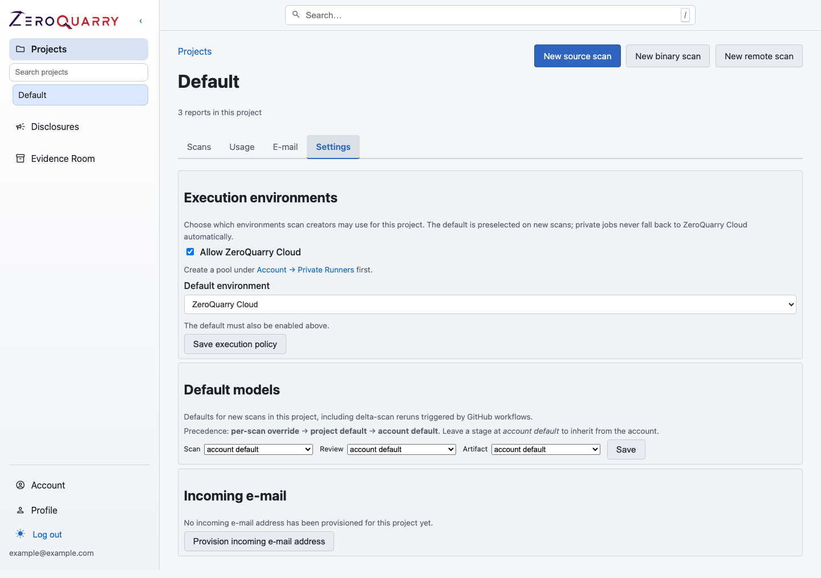Open the Artifact model dropdown
This screenshot has width=821, height=578.
point(546,449)
